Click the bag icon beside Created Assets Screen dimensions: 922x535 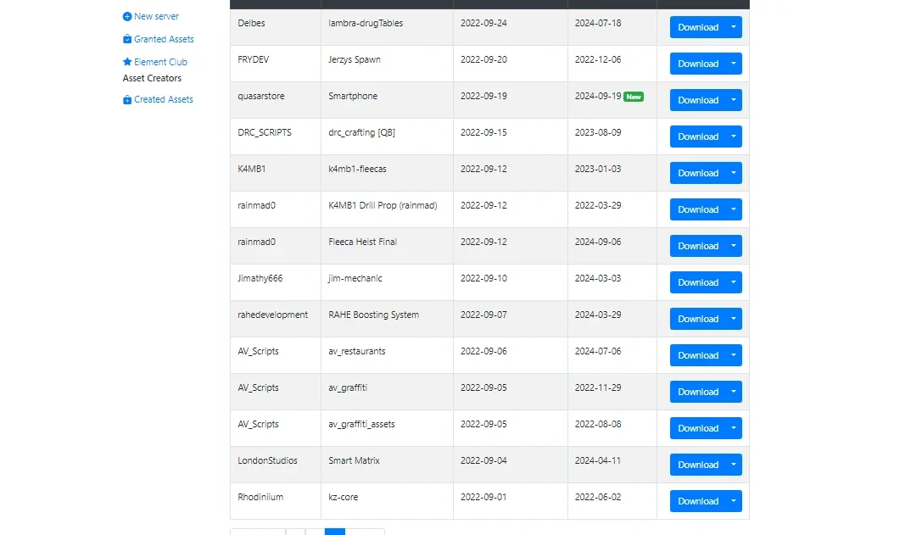click(x=127, y=100)
